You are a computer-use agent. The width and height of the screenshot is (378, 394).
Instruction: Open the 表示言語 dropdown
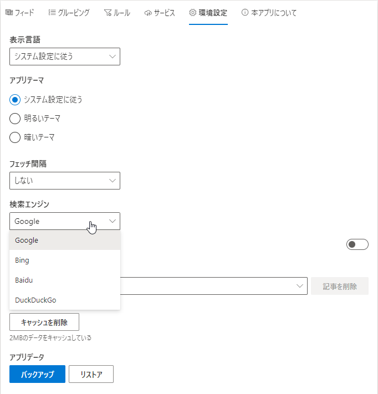(65, 57)
